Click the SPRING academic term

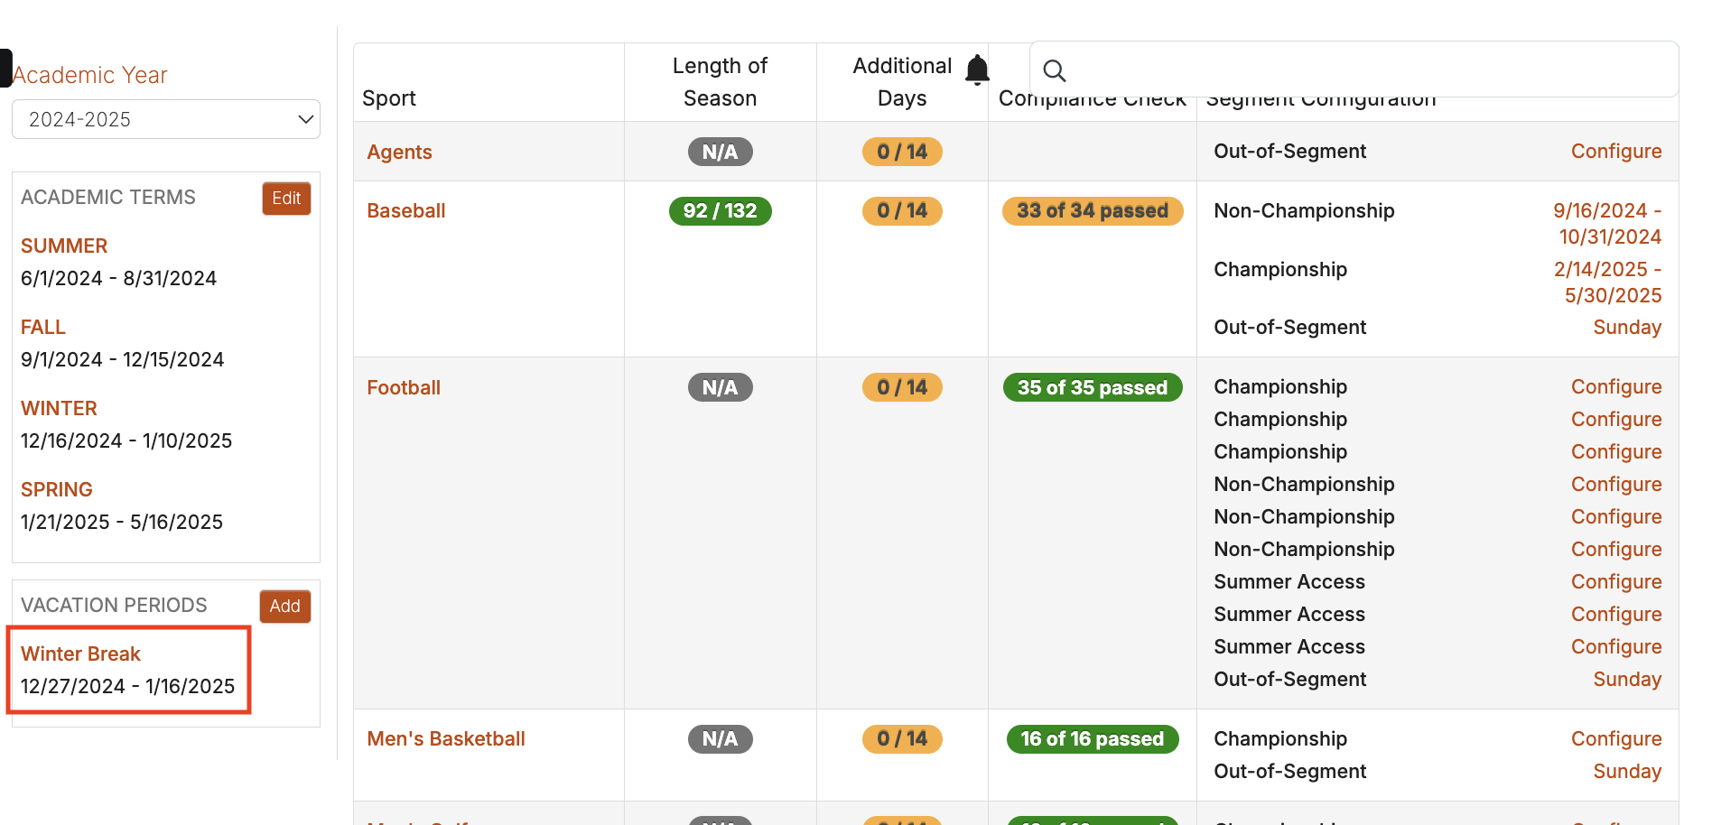[57, 489]
